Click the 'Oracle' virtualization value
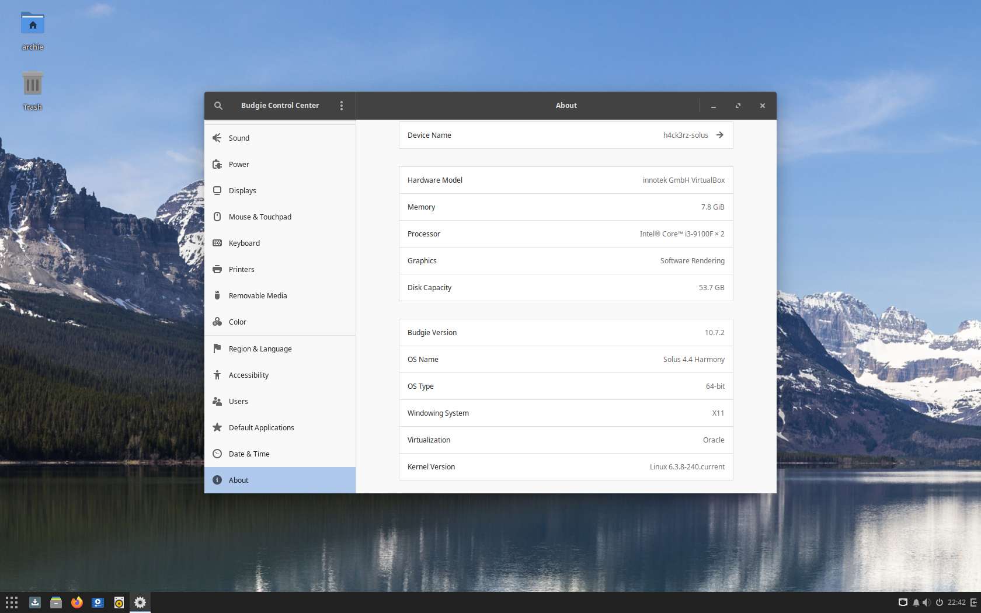Screen dimensions: 981x613 [x=714, y=440]
